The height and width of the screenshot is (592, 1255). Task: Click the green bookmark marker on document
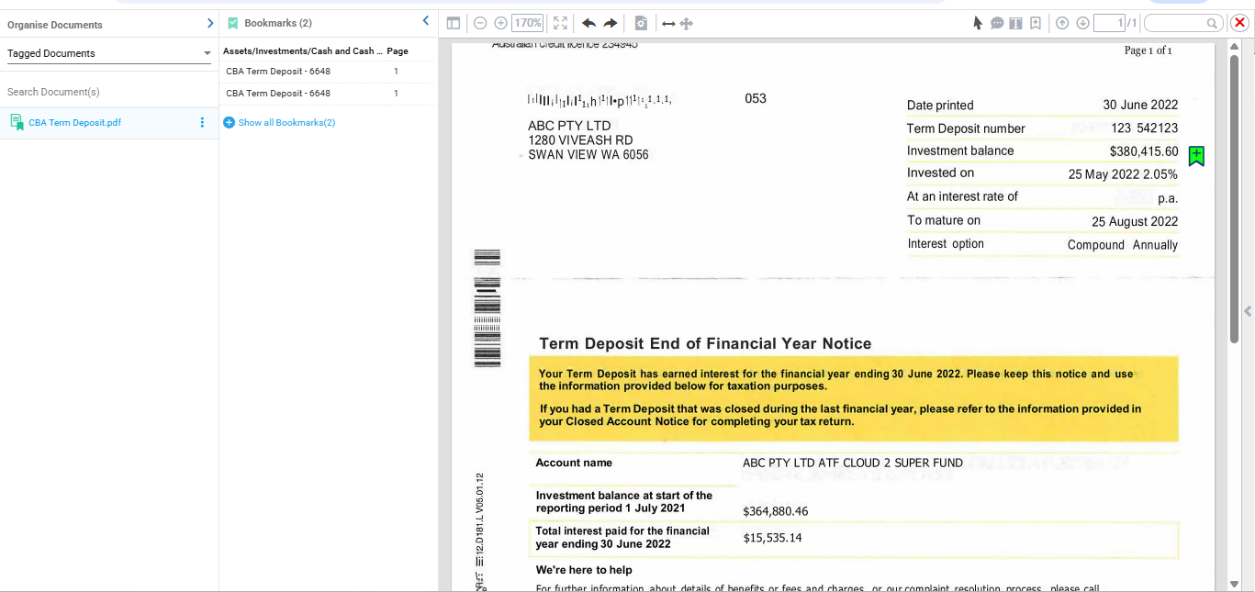click(x=1196, y=156)
